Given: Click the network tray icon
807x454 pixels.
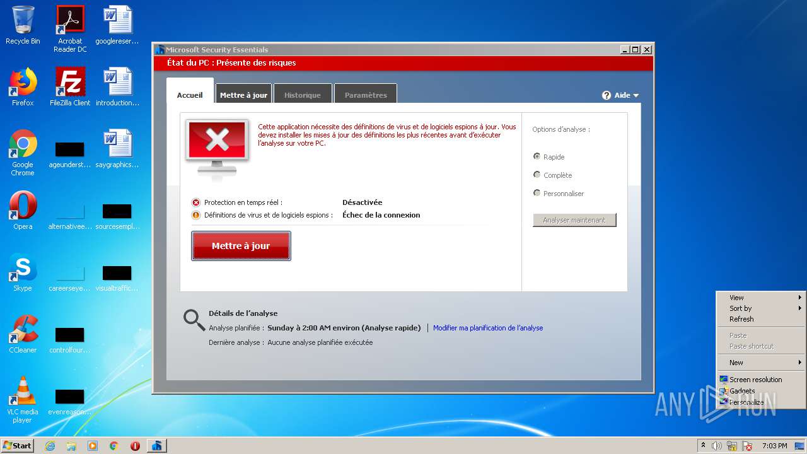Looking at the screenshot, I should pyautogui.click(x=732, y=446).
